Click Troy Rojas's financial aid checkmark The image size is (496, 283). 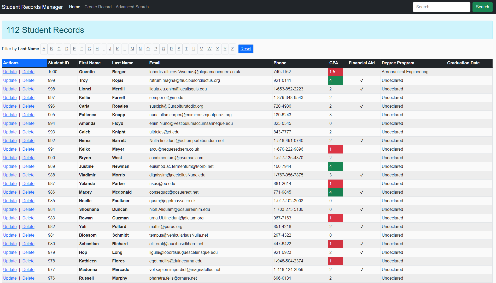pyautogui.click(x=362, y=81)
